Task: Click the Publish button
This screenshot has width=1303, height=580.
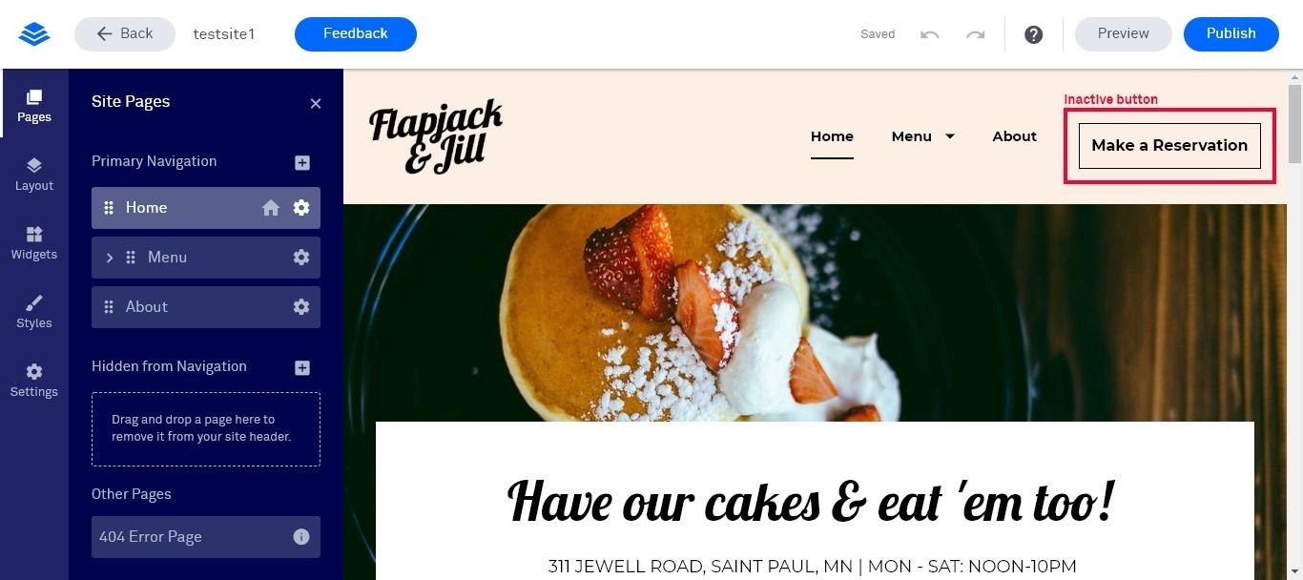Action: (1231, 33)
